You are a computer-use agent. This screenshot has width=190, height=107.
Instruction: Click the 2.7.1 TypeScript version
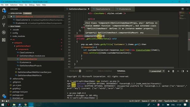point(181,101)
